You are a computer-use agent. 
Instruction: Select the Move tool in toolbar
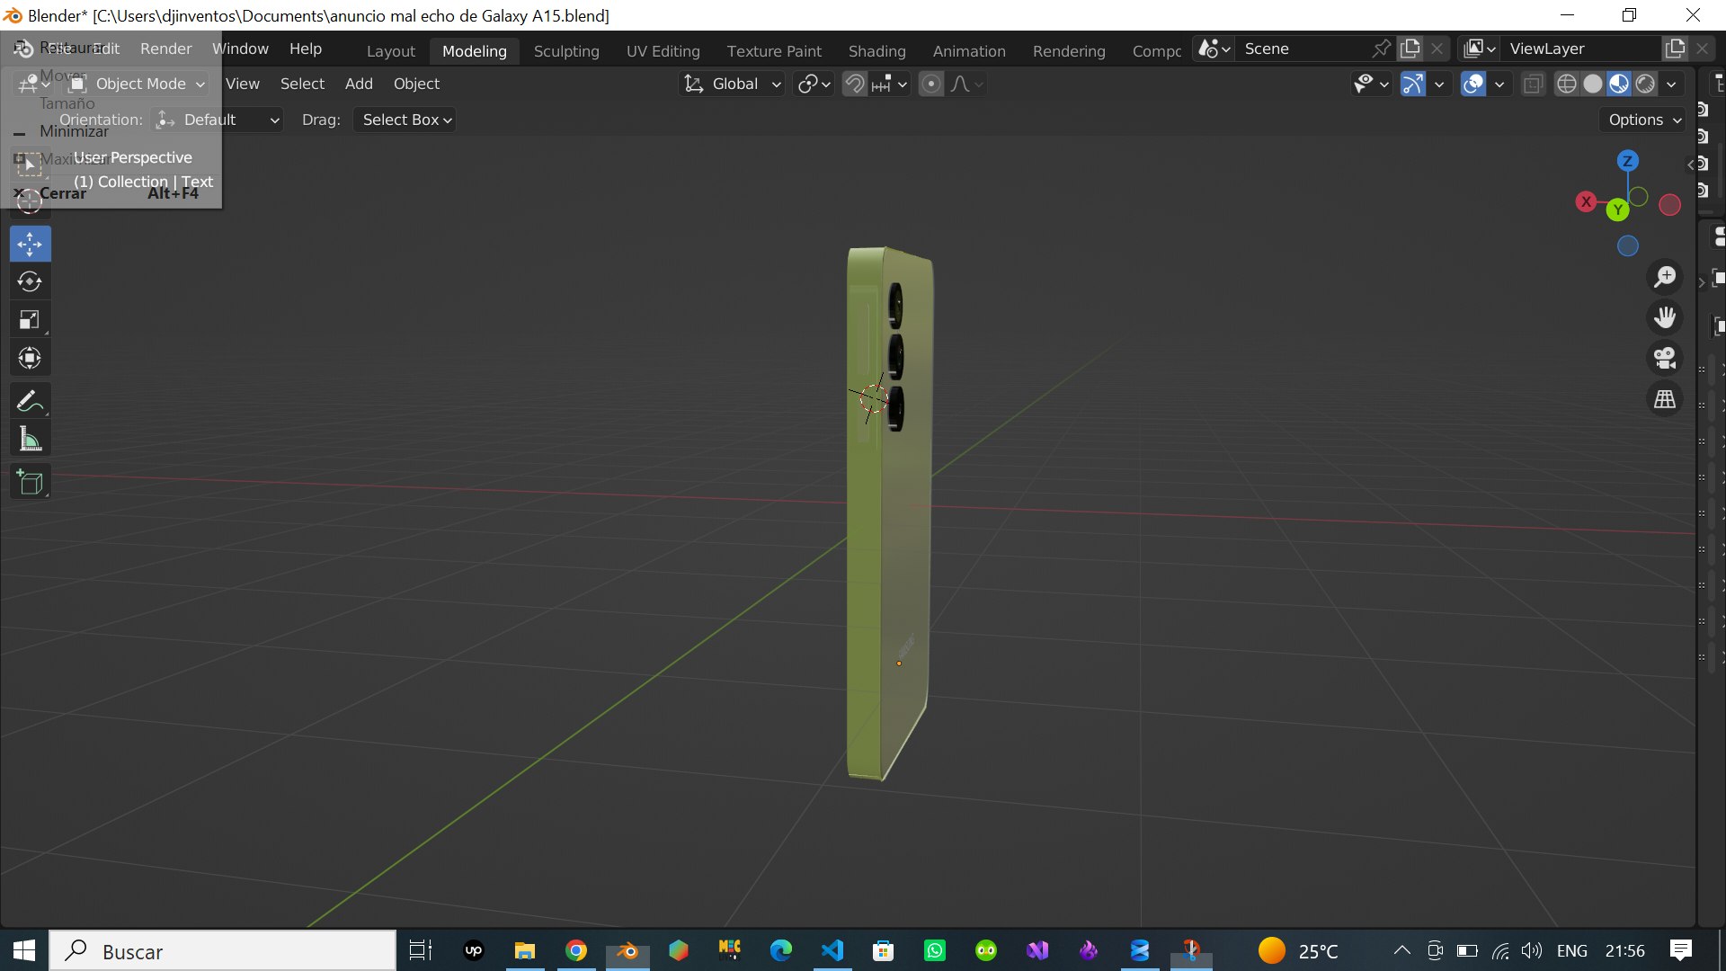(30, 244)
